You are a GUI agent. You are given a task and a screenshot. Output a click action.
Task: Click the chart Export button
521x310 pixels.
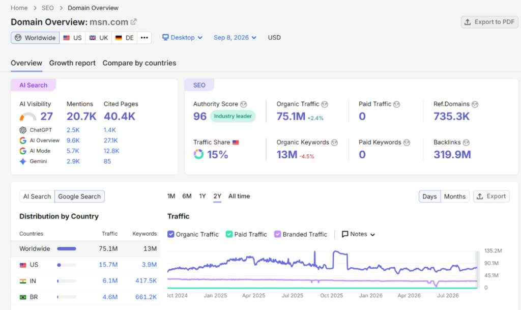pyautogui.click(x=491, y=196)
